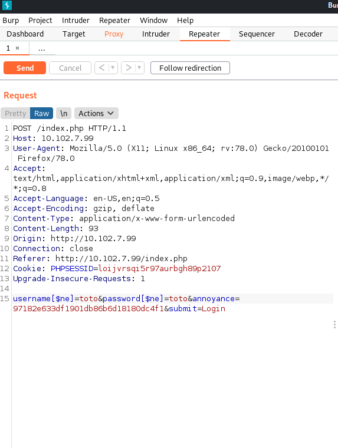Click the Burp Suite lightning logo icon

coord(7,5)
